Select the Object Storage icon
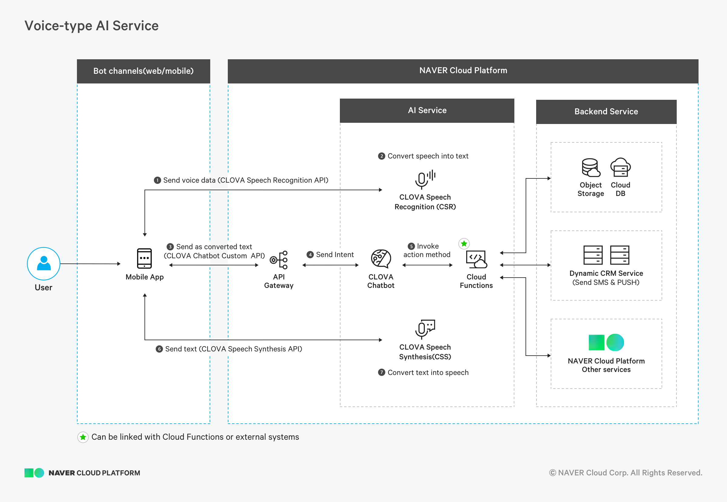 click(591, 167)
